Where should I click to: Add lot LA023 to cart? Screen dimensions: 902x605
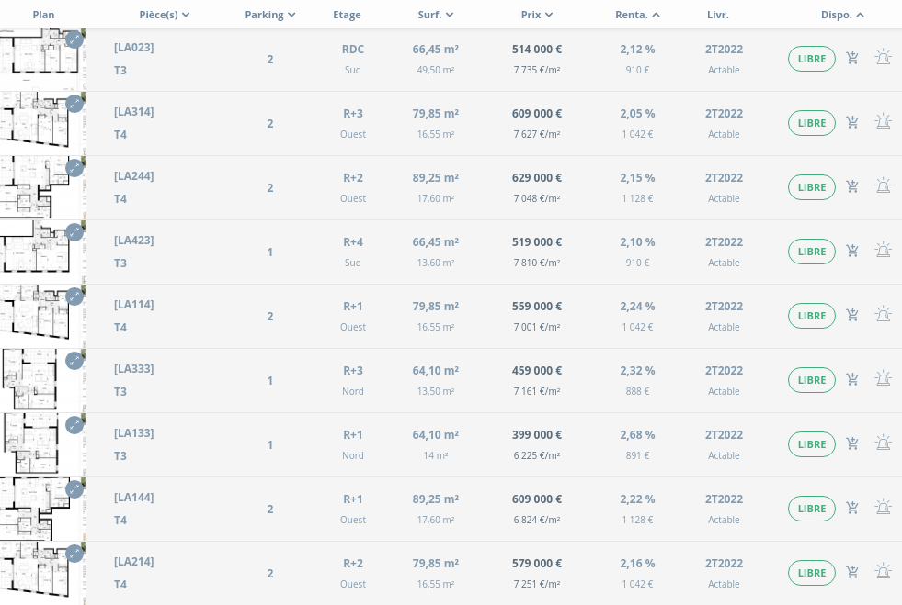pos(852,59)
